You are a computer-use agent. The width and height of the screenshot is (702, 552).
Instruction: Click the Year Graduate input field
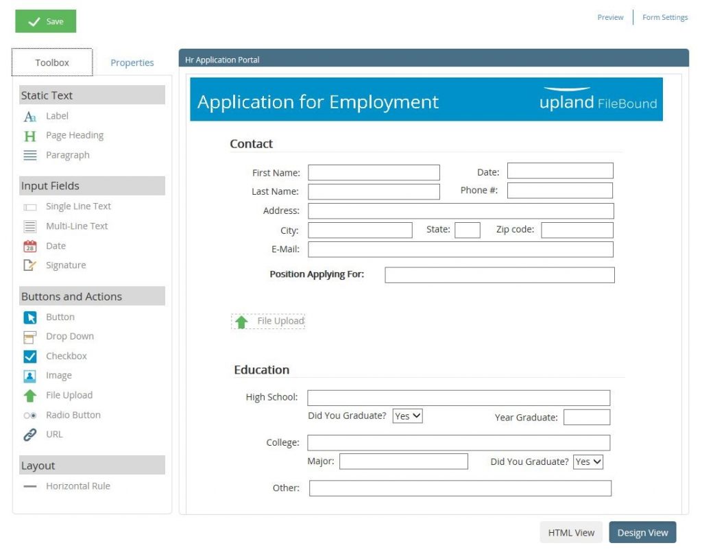tap(587, 417)
